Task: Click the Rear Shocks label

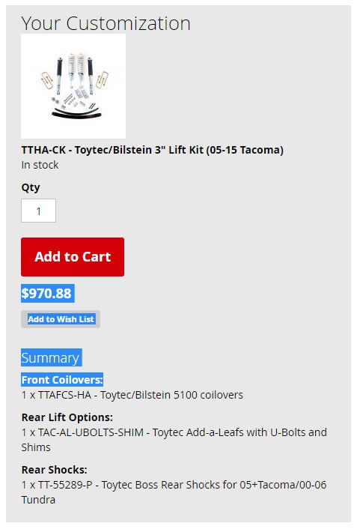Action: click(55, 470)
